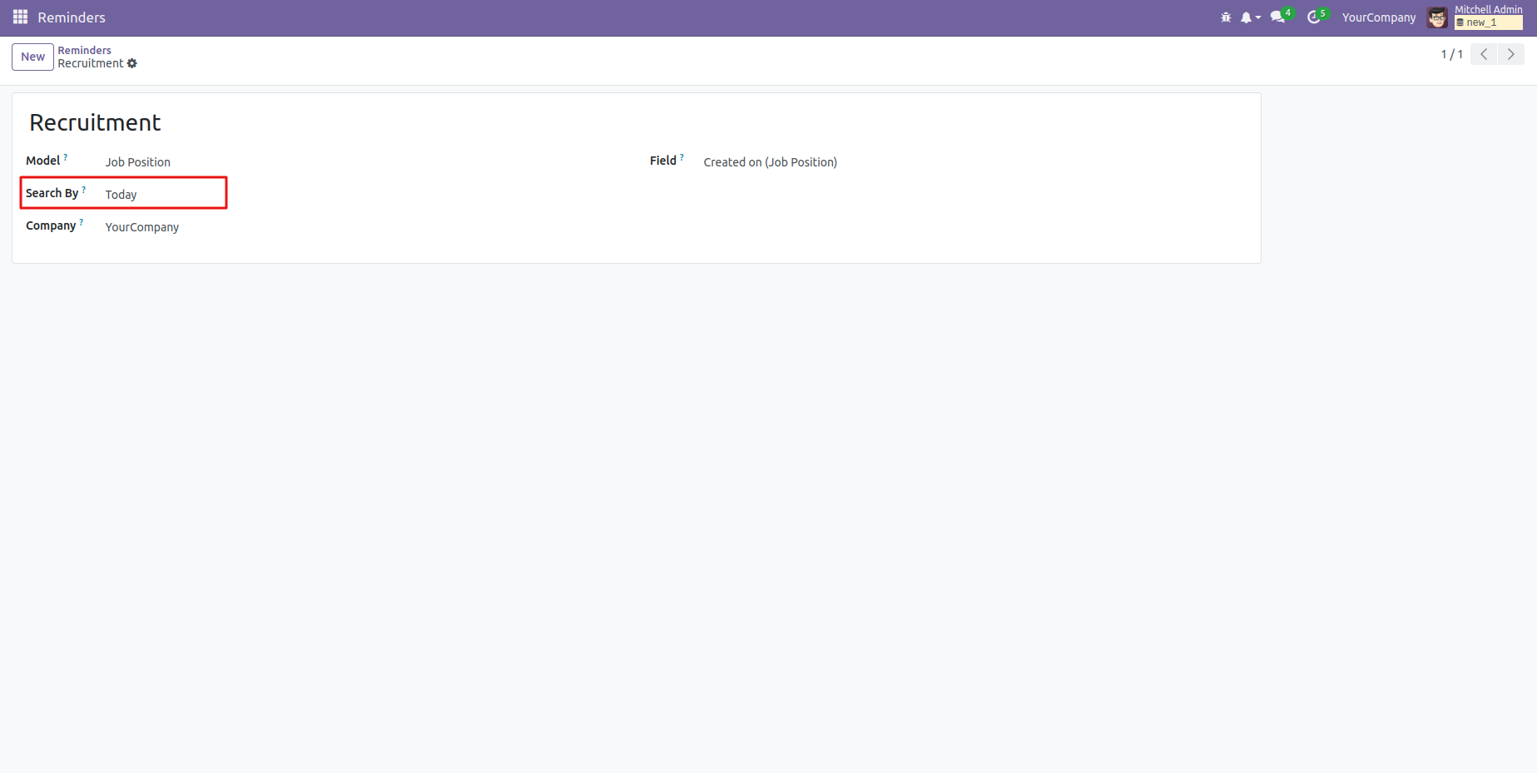
Task: Click the Company field value YourCompany
Action: 142,227
